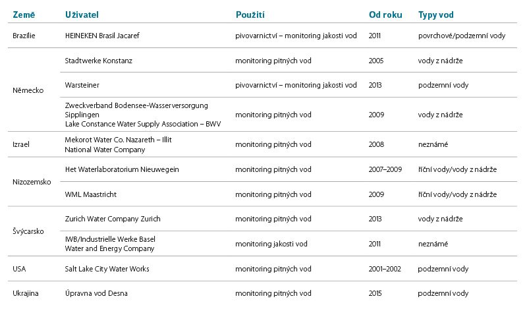Click the Úpravna vod Desna entry
Image resolution: width=527 pixels, height=311 pixels.
coord(96,293)
